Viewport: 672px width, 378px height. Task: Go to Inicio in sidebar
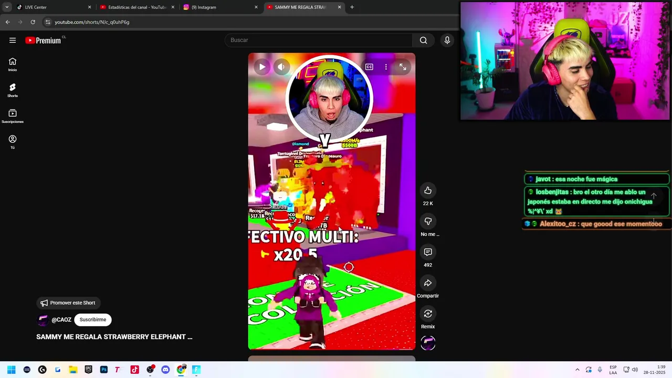(x=13, y=65)
